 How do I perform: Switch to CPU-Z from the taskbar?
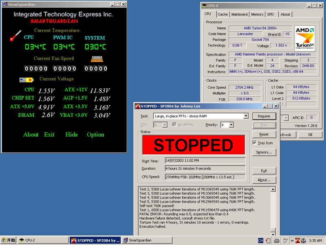pos(43,240)
